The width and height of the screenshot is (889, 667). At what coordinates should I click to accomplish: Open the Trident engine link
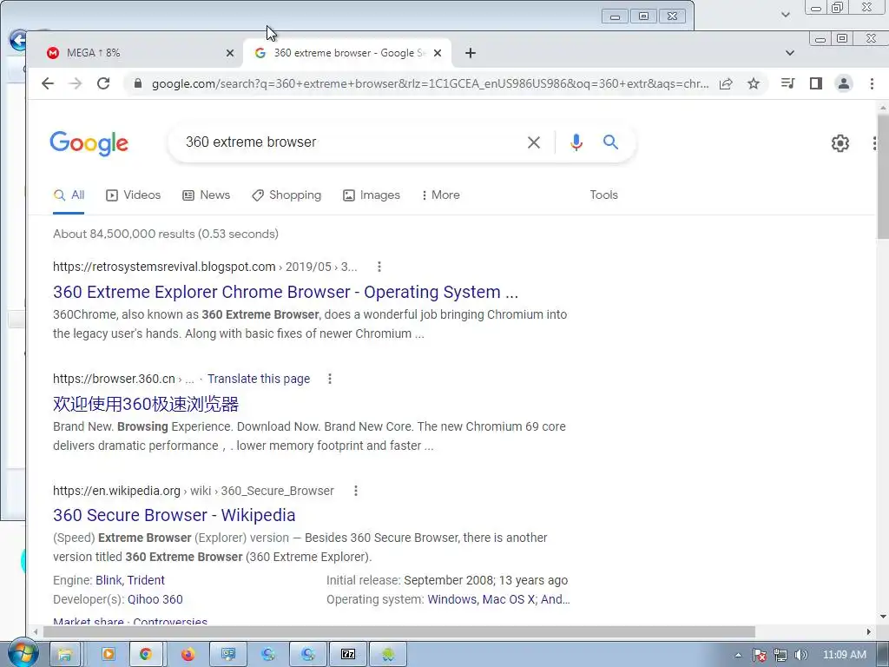pyautogui.click(x=146, y=580)
